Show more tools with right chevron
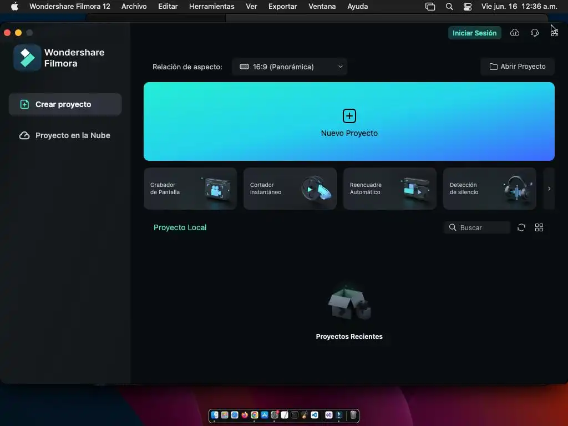Screen dimensions: 568x426 coord(549,189)
